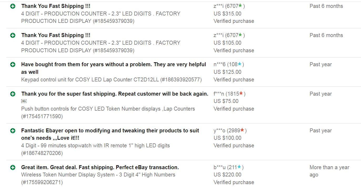Click the plus icon beside "Great item. Great deal."
Screen dimensions: 361x187
pos(13,167)
